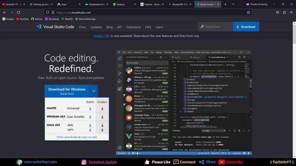Open the ReactJS bookmark
The image size is (296, 166).
[67, 19]
